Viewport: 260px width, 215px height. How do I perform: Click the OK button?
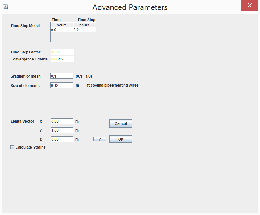pyautogui.click(x=121, y=139)
